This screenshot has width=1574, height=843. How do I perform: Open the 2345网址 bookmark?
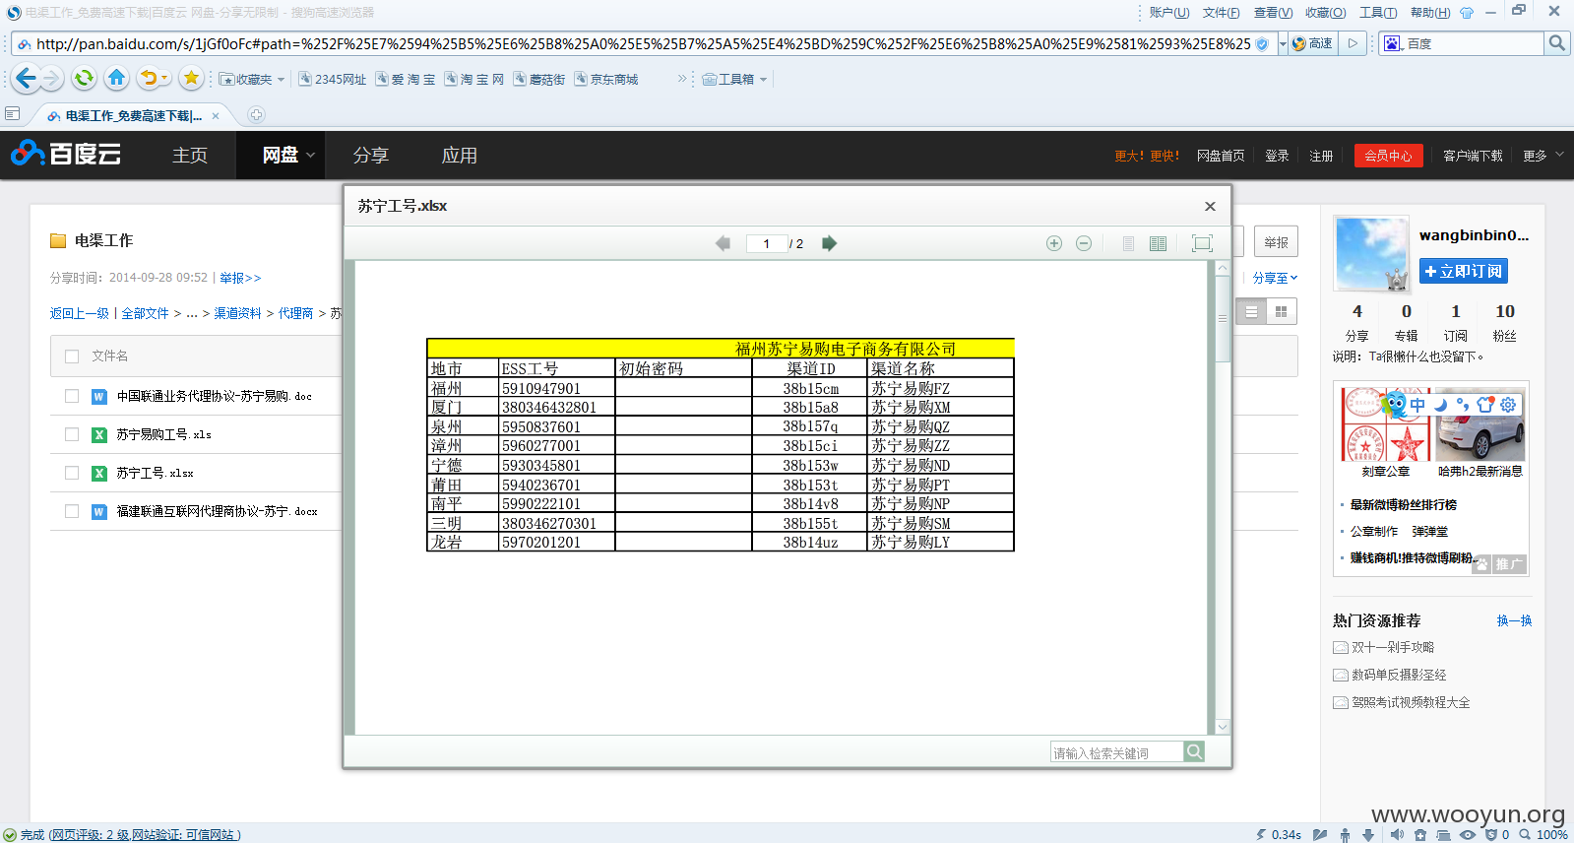tap(333, 79)
